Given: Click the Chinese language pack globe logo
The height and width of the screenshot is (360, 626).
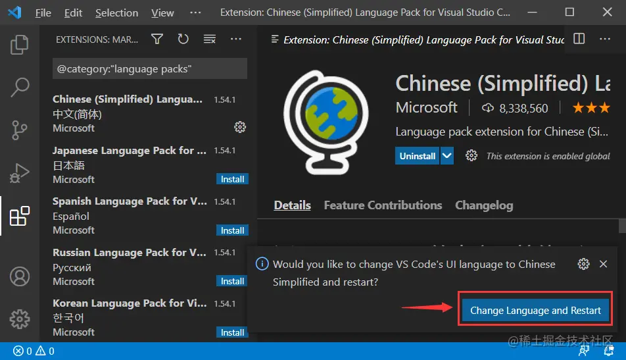Looking at the screenshot, I should tap(325, 122).
